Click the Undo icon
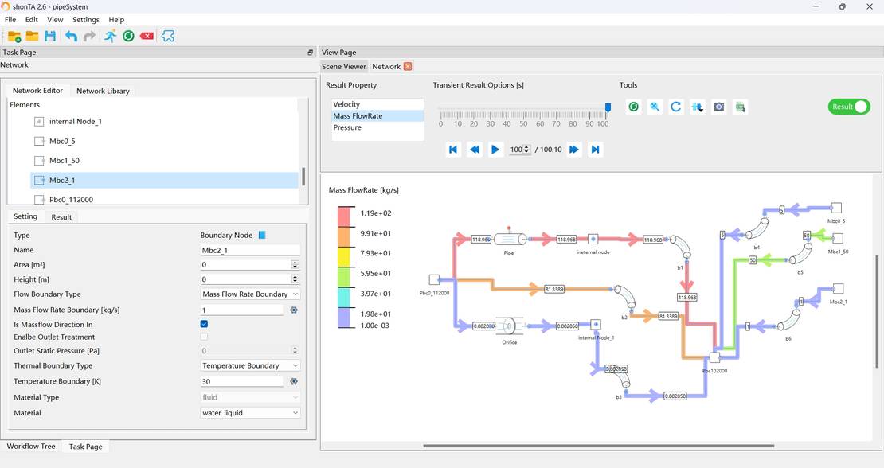 pyautogui.click(x=71, y=36)
